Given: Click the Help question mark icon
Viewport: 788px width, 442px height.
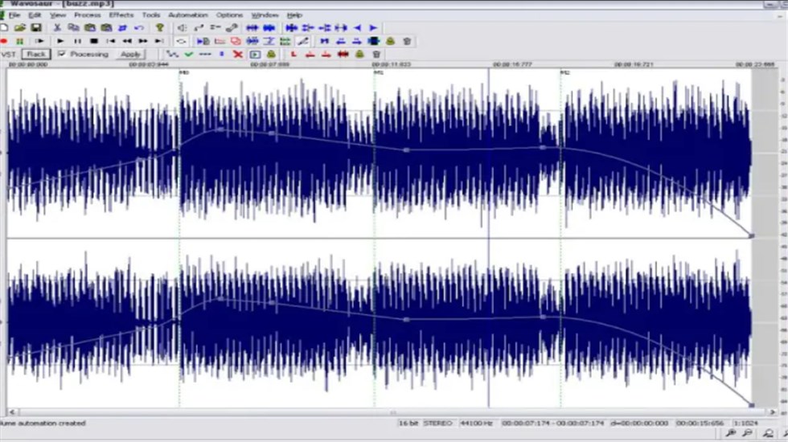Looking at the screenshot, I should click(x=160, y=27).
